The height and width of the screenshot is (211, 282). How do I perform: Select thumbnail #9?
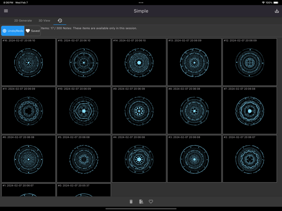[x=139, y=110]
